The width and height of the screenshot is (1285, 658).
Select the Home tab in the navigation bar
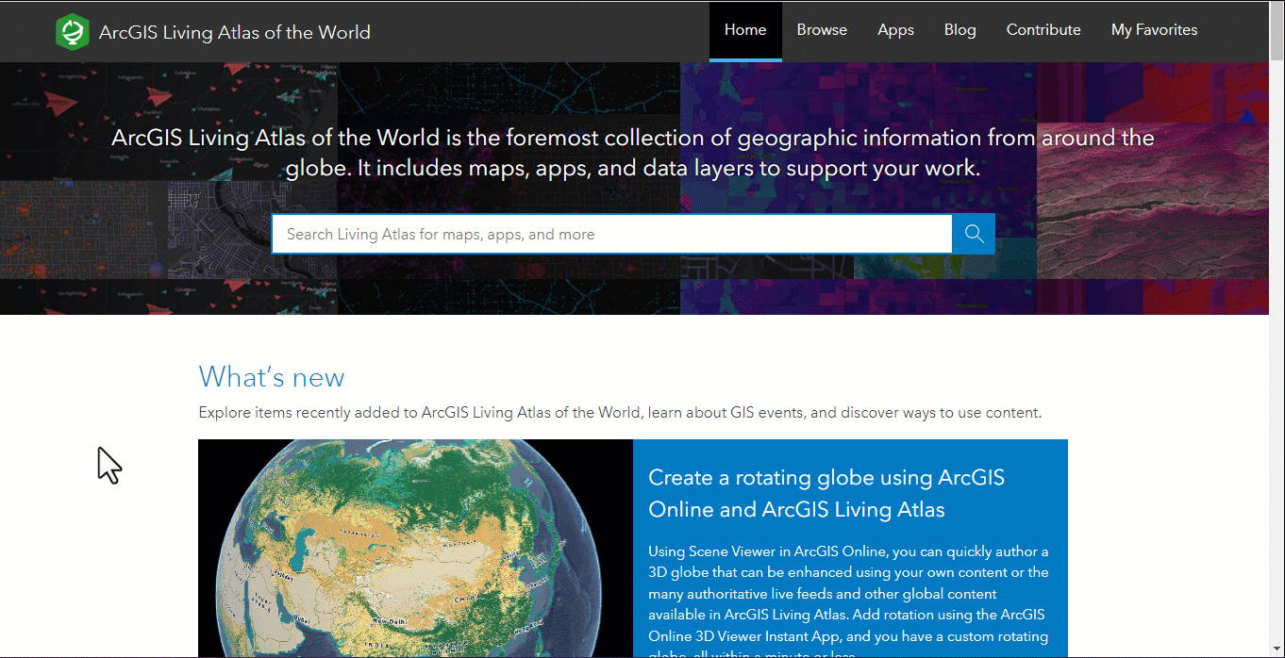pyautogui.click(x=745, y=29)
